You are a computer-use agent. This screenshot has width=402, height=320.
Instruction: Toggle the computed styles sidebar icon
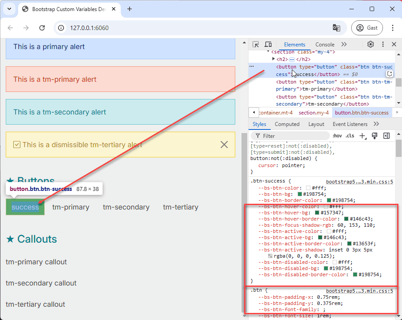[387, 136]
